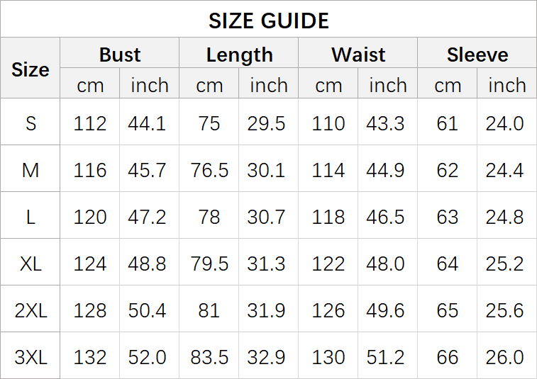Select the S size row label
The width and height of the screenshot is (537, 379).
pos(31,123)
